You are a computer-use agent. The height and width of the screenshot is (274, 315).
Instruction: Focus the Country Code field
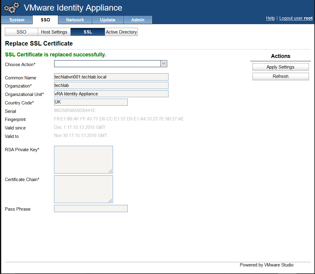click(x=91, y=102)
